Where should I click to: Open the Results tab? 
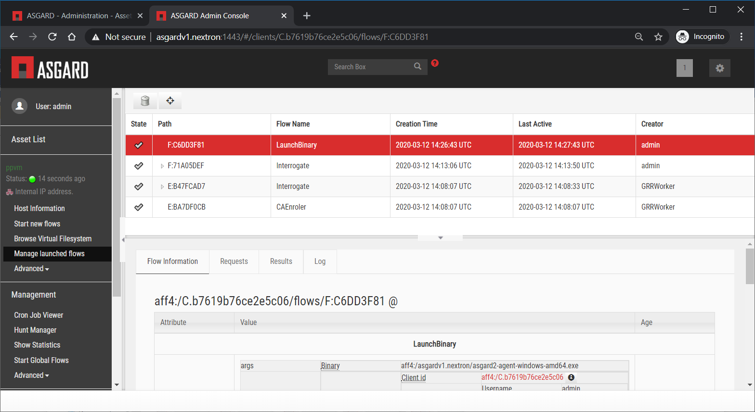(281, 262)
